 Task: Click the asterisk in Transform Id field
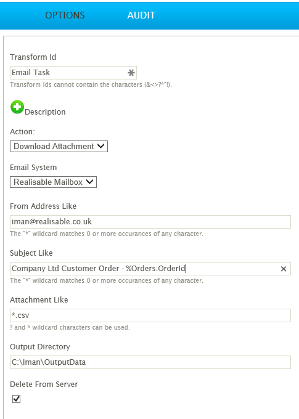tap(131, 73)
